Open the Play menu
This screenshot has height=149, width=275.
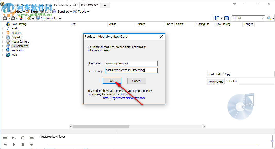[32, 5]
